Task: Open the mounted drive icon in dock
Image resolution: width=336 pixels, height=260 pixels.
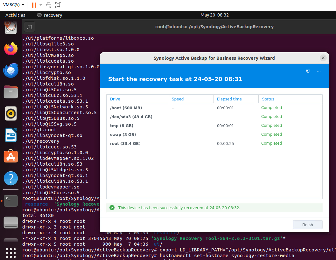Action: [11, 222]
